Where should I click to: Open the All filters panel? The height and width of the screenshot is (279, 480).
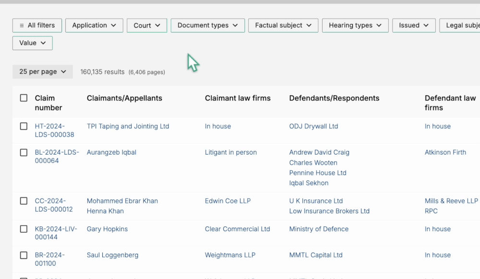pyautogui.click(x=37, y=25)
